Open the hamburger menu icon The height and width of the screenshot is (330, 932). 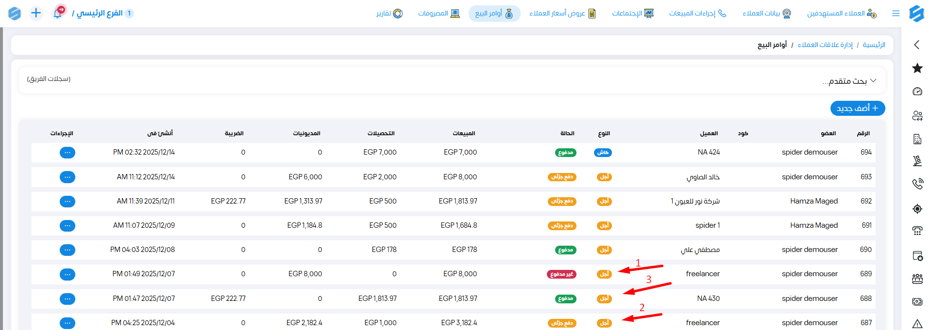click(x=896, y=14)
